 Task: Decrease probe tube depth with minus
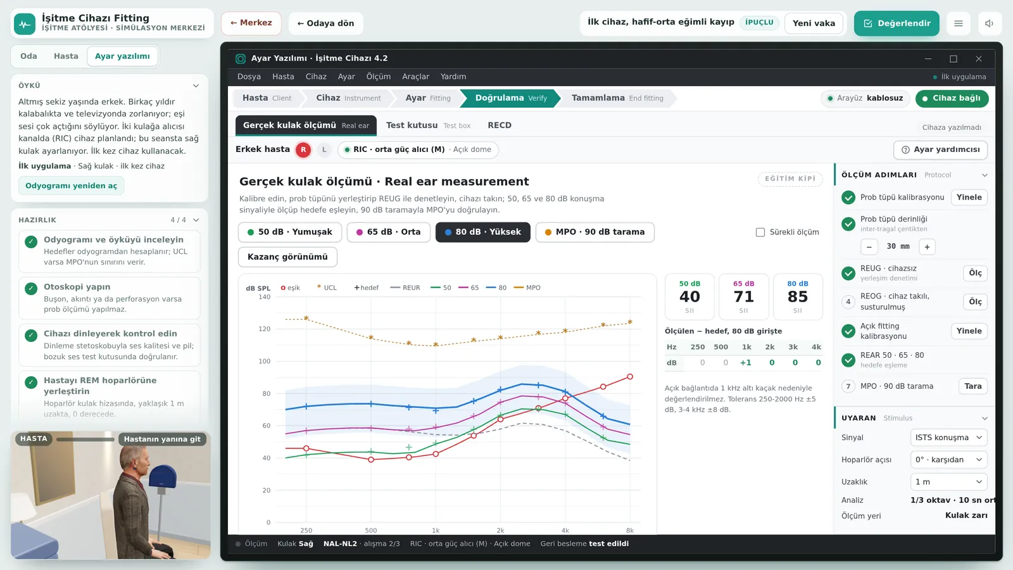pyautogui.click(x=869, y=247)
